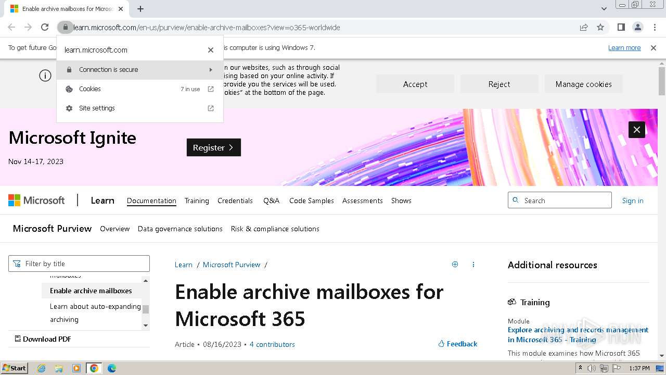
Task: Open Assessments nav item
Action: click(363, 201)
